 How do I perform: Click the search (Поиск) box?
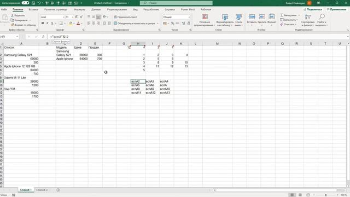tap(176, 3)
